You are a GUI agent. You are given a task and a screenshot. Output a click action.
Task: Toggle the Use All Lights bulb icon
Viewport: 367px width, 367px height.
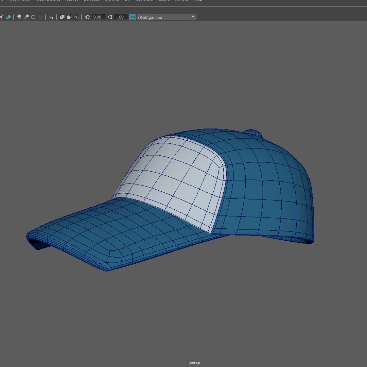(1, 17)
